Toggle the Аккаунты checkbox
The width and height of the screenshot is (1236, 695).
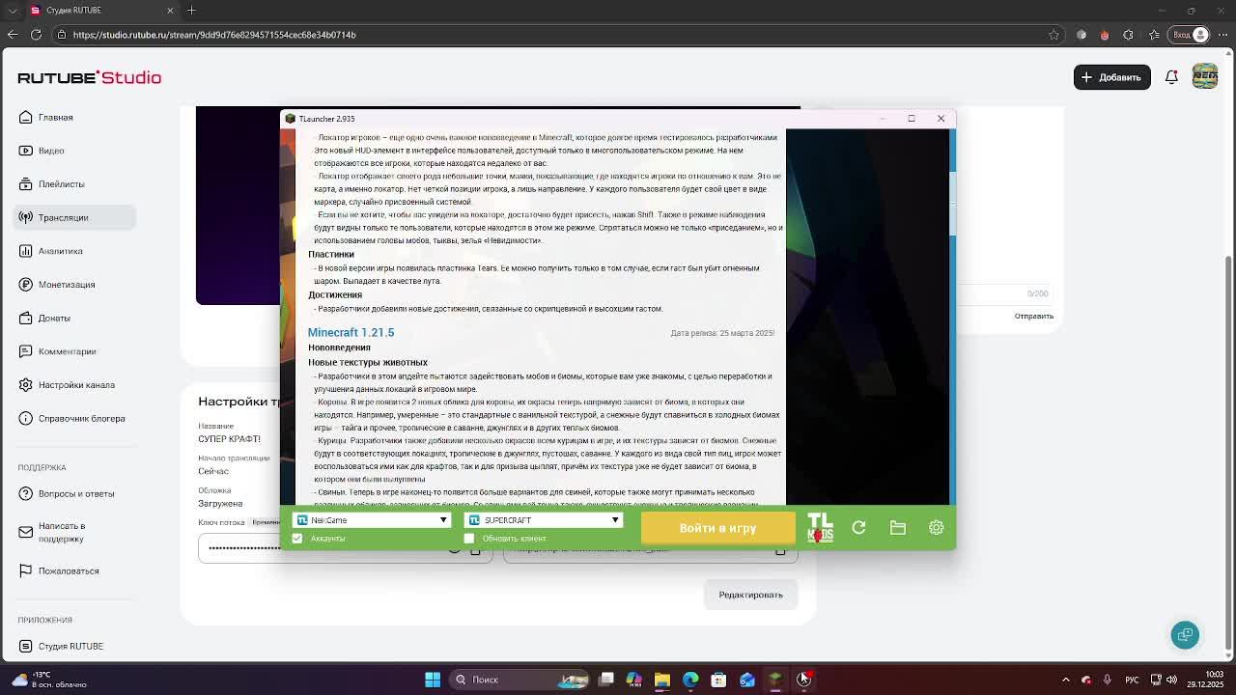click(297, 539)
